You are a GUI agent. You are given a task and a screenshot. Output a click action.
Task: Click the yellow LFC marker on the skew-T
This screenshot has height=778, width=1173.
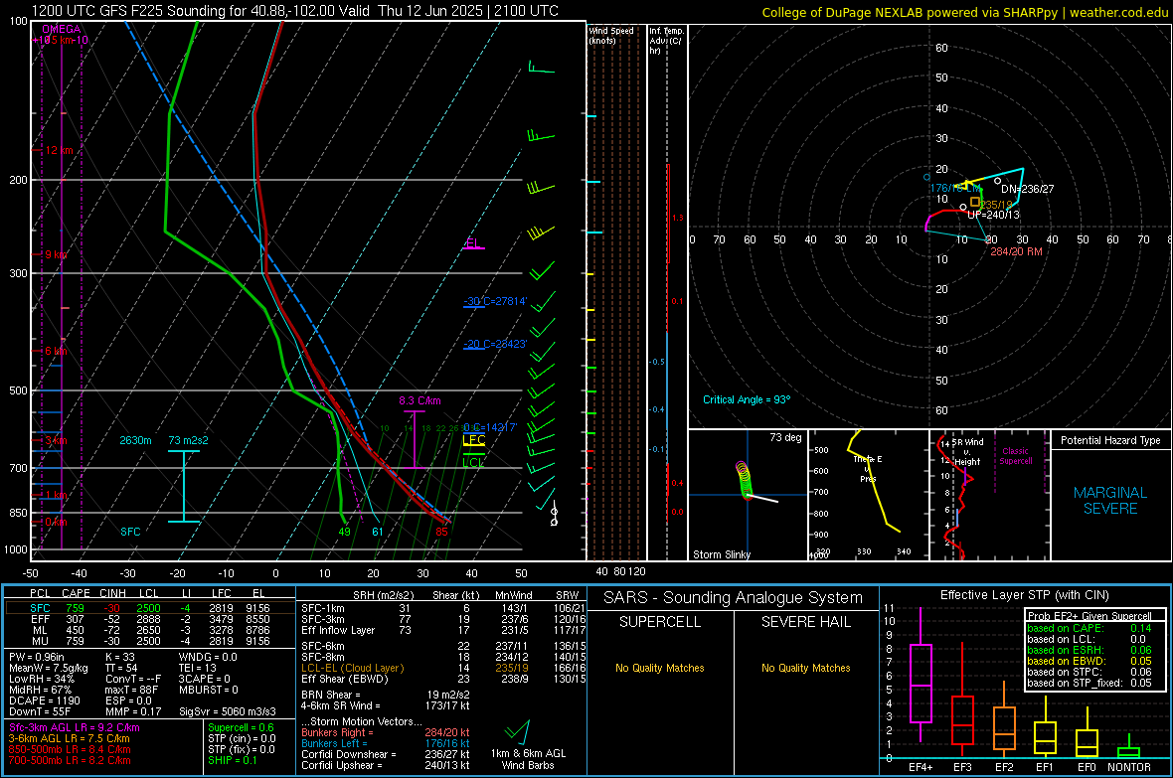coord(474,440)
